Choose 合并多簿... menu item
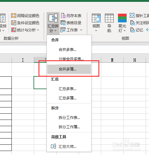This screenshot has width=149, height=155. [69, 69]
